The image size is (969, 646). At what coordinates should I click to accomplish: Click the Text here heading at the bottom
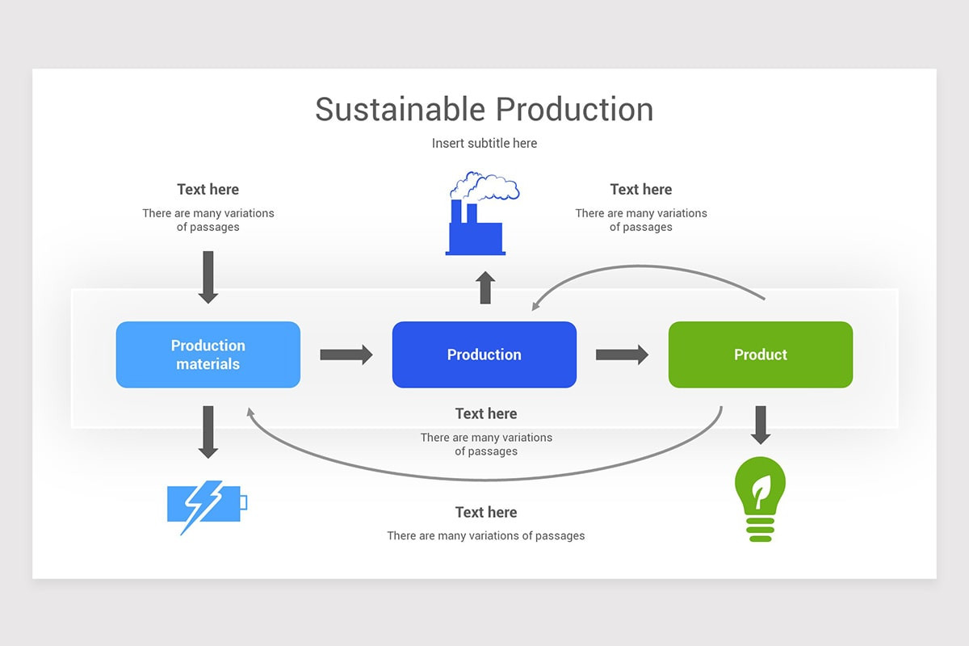[485, 512]
